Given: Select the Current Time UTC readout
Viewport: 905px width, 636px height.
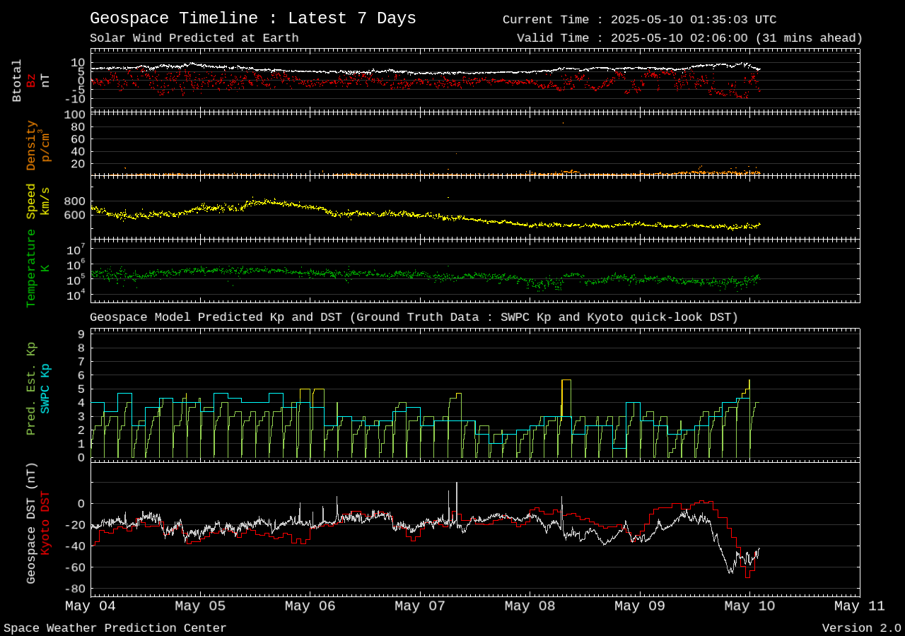Looking at the screenshot, I should [x=640, y=20].
